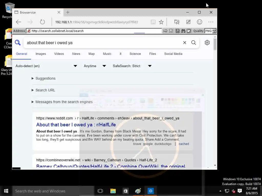Open the Make a Web Note icon

pos(188,22)
